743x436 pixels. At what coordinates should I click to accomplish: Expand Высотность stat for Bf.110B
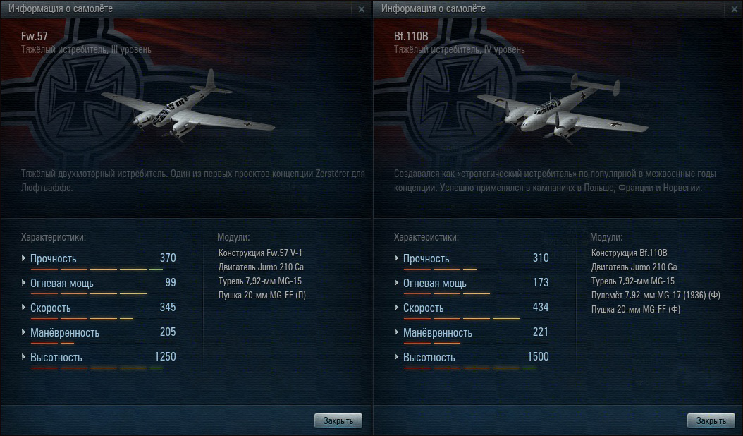[x=396, y=357]
